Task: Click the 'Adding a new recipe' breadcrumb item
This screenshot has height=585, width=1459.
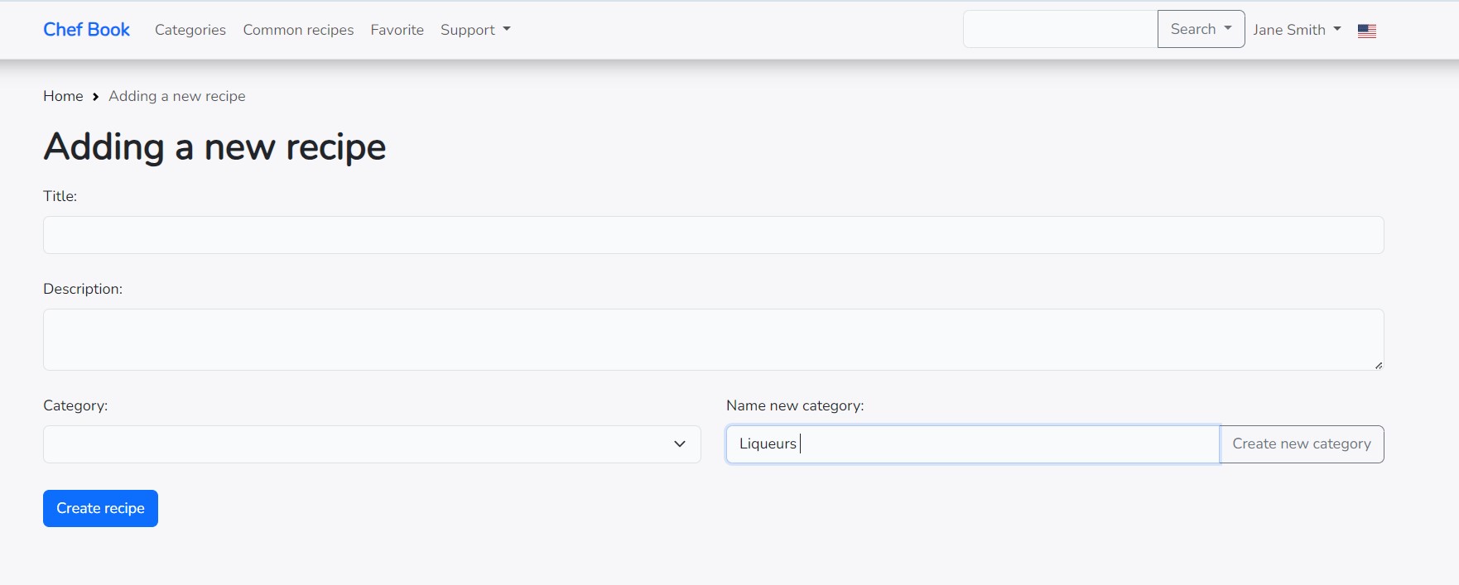Action: tap(176, 96)
